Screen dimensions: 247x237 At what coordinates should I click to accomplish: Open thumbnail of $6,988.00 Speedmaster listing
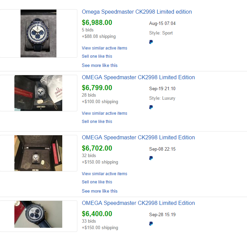pyautogui.click(x=38, y=33)
